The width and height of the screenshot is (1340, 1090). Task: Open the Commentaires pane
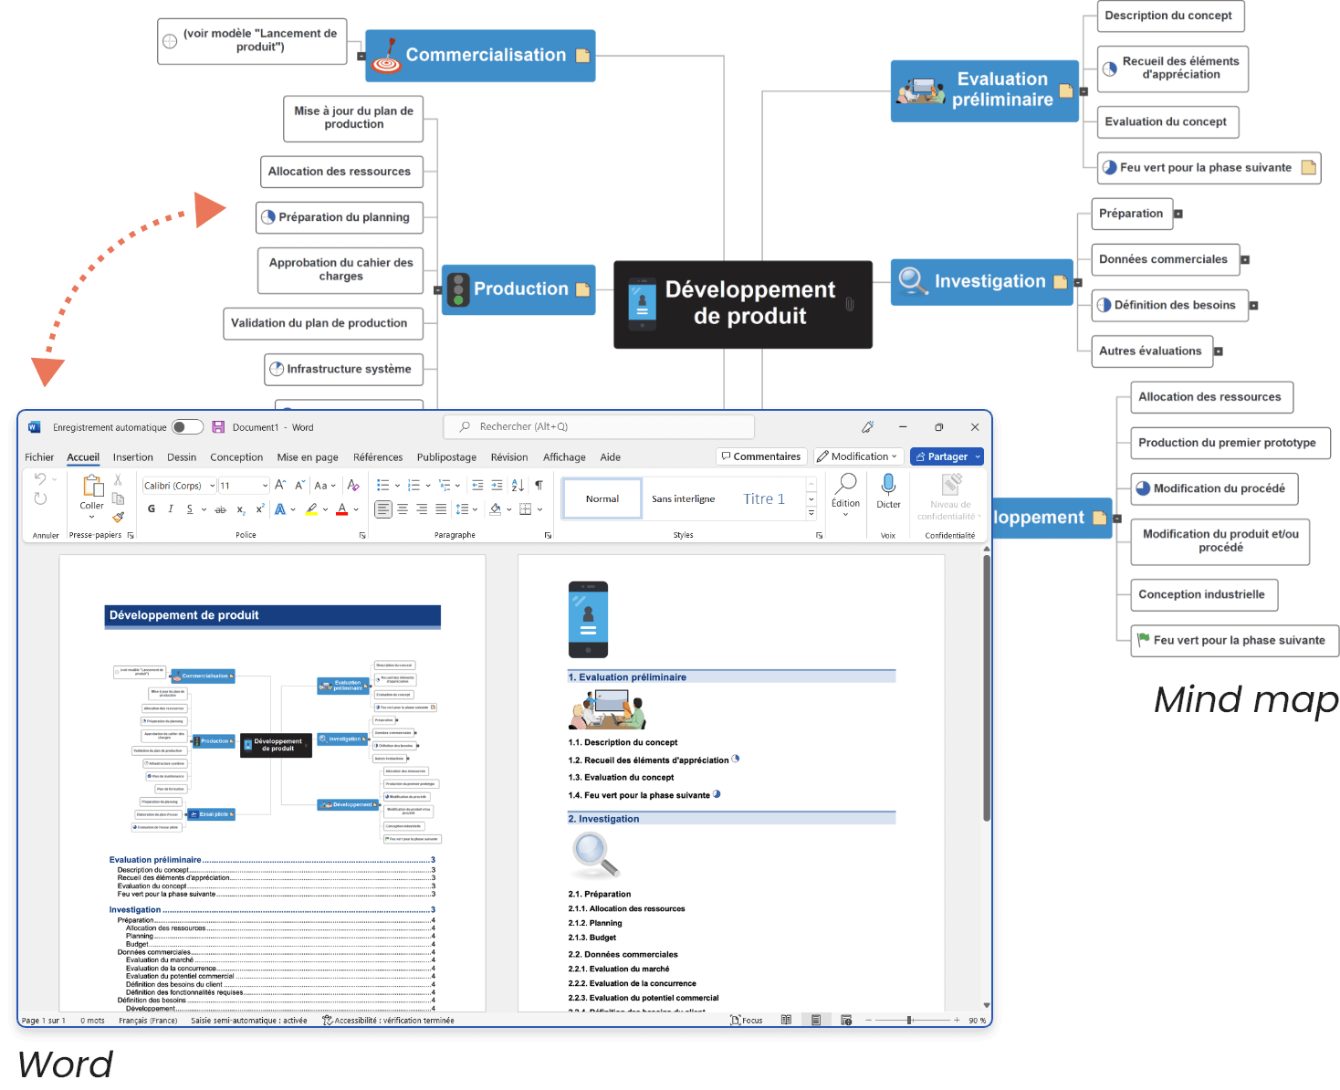[x=760, y=456]
